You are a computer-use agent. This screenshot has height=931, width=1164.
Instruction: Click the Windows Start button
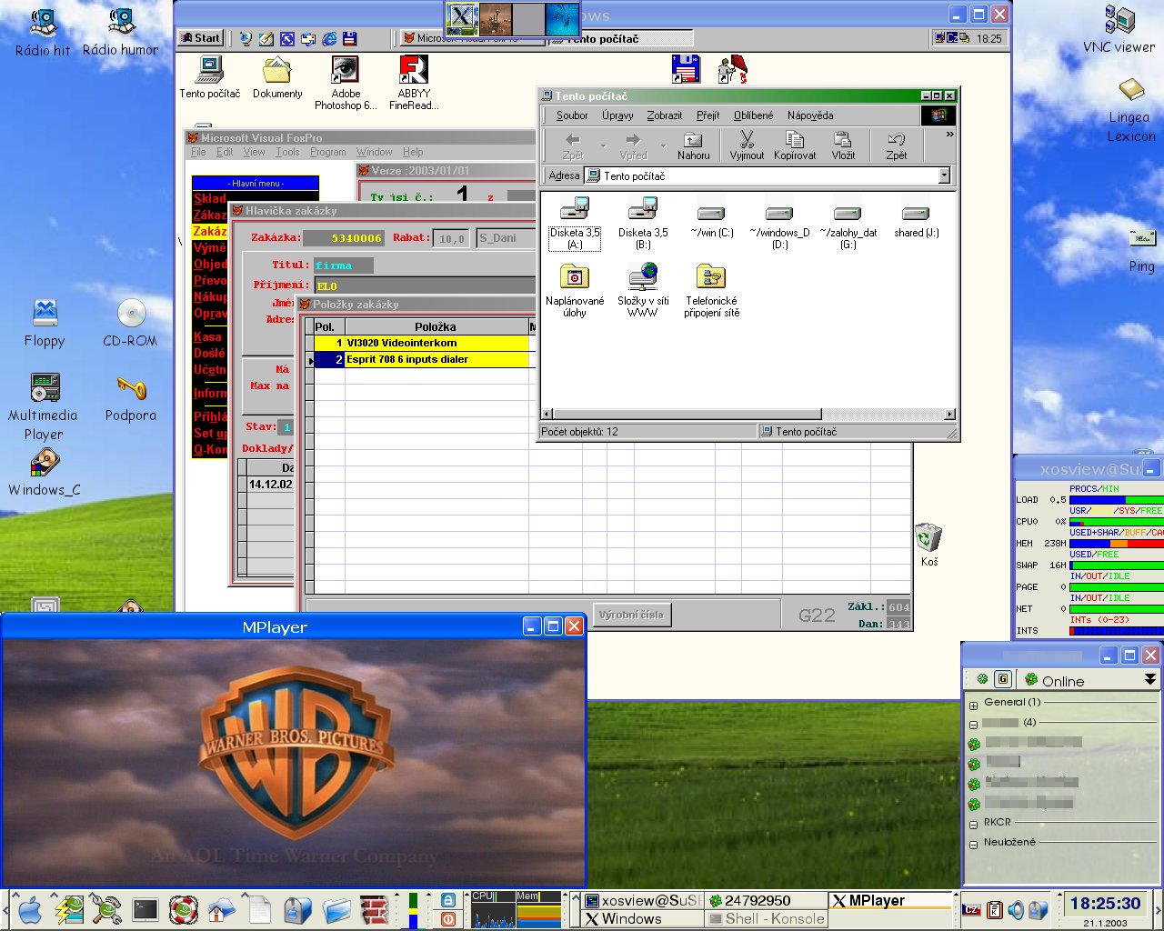click(201, 38)
